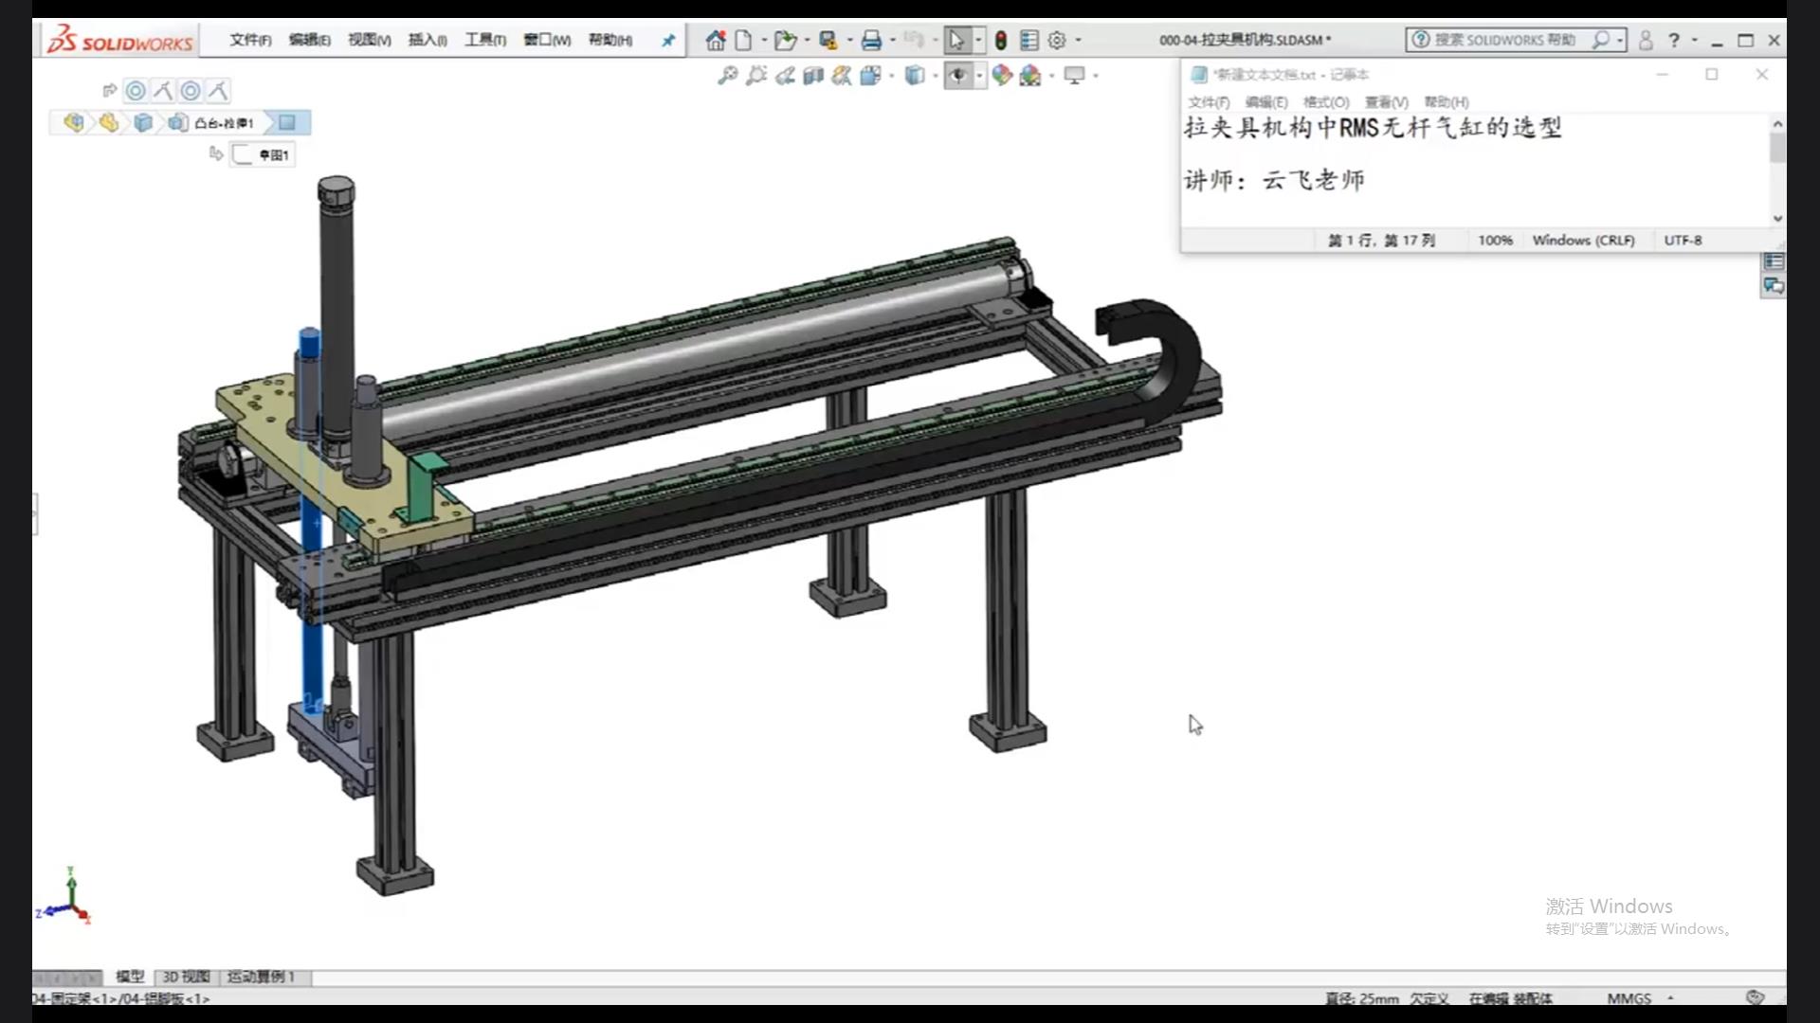Image resolution: width=1820 pixels, height=1023 pixels.
Task: Activate the Section View icon
Action: (x=813, y=75)
